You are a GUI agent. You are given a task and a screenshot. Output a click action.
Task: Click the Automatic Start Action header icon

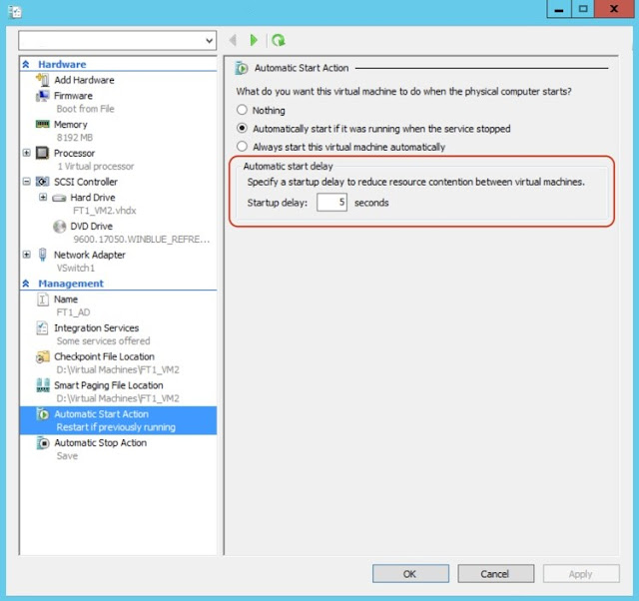click(x=242, y=68)
